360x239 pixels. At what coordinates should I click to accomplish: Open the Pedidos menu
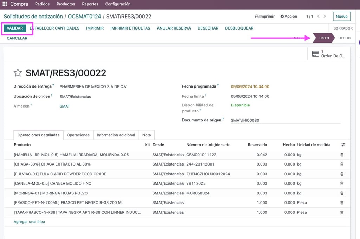point(42,4)
